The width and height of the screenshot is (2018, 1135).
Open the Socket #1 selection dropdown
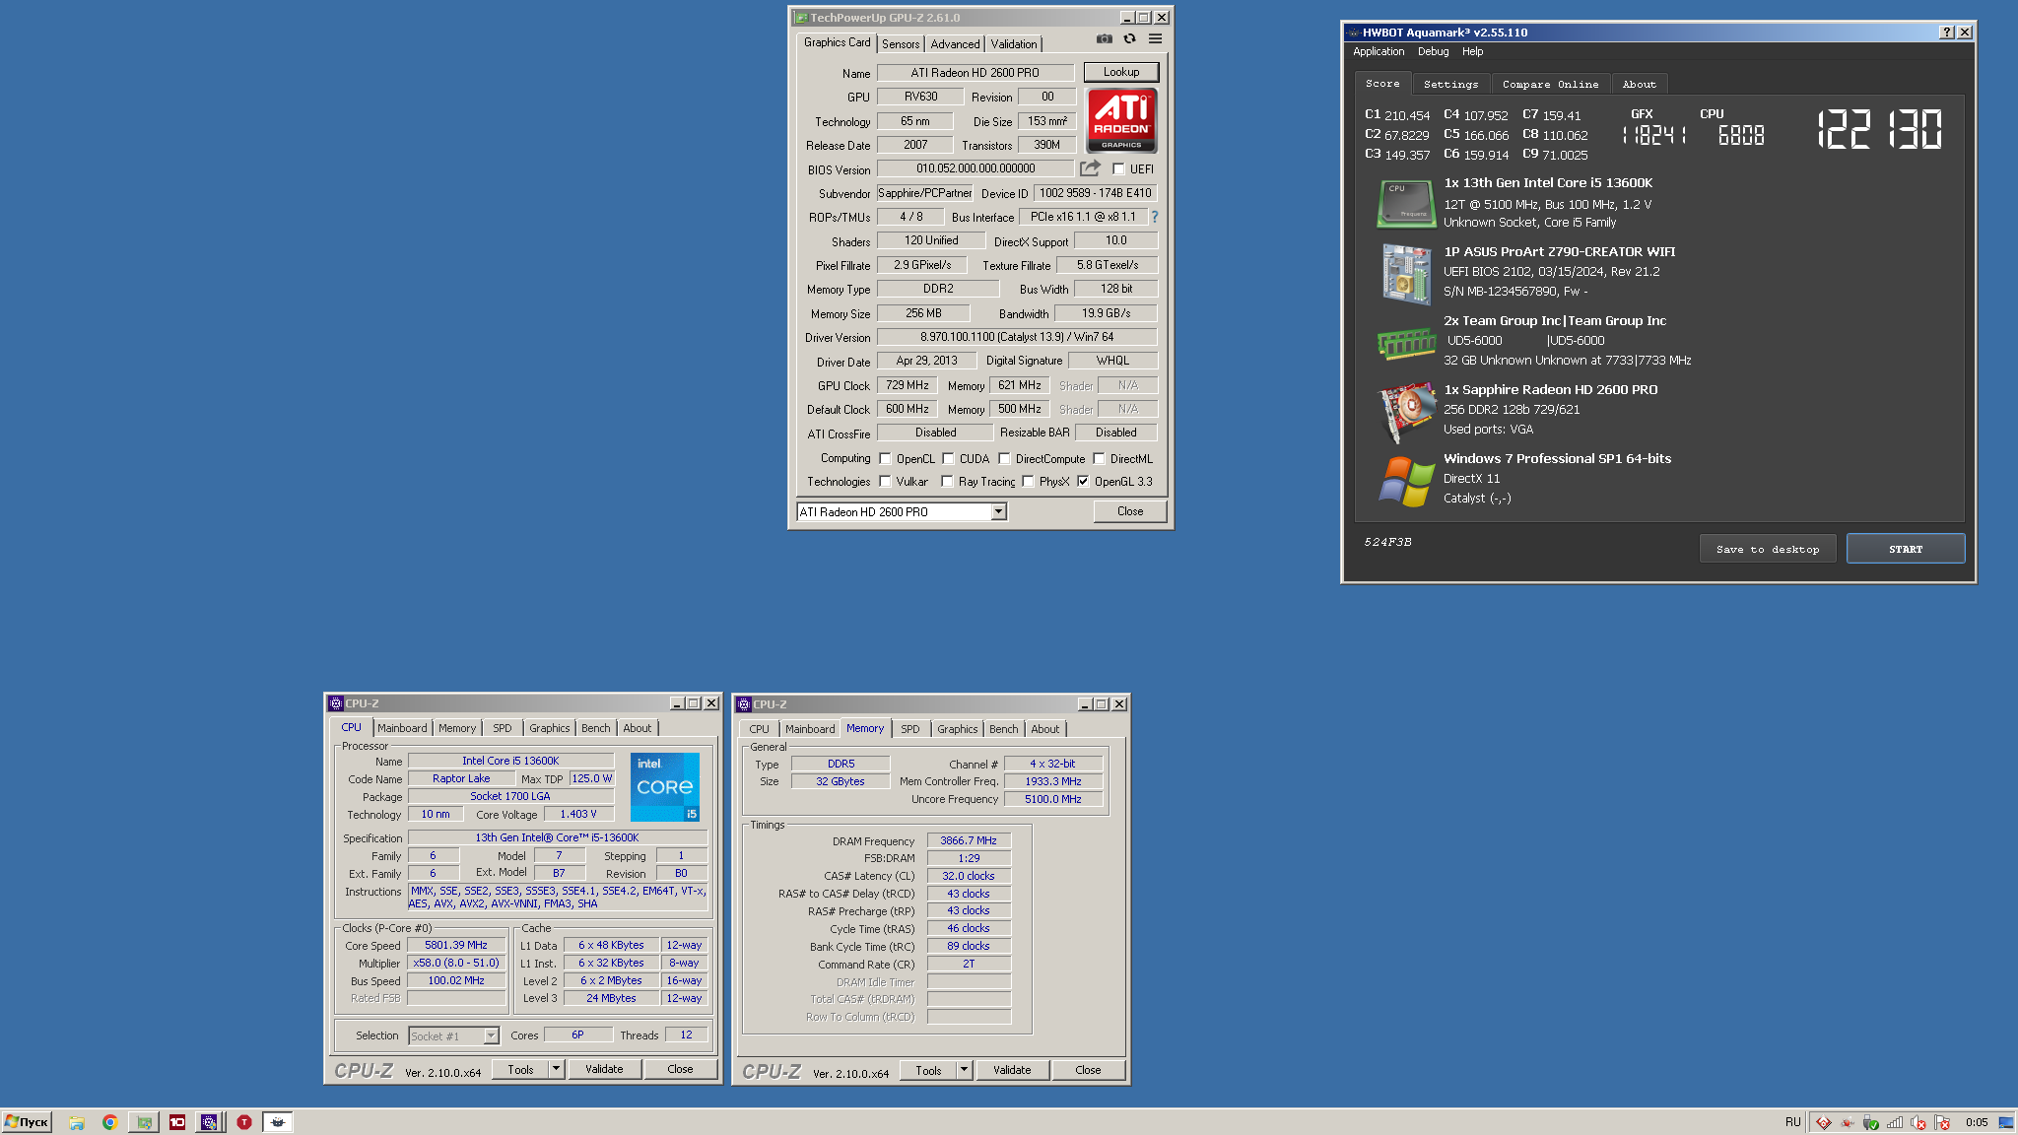pos(491,1035)
